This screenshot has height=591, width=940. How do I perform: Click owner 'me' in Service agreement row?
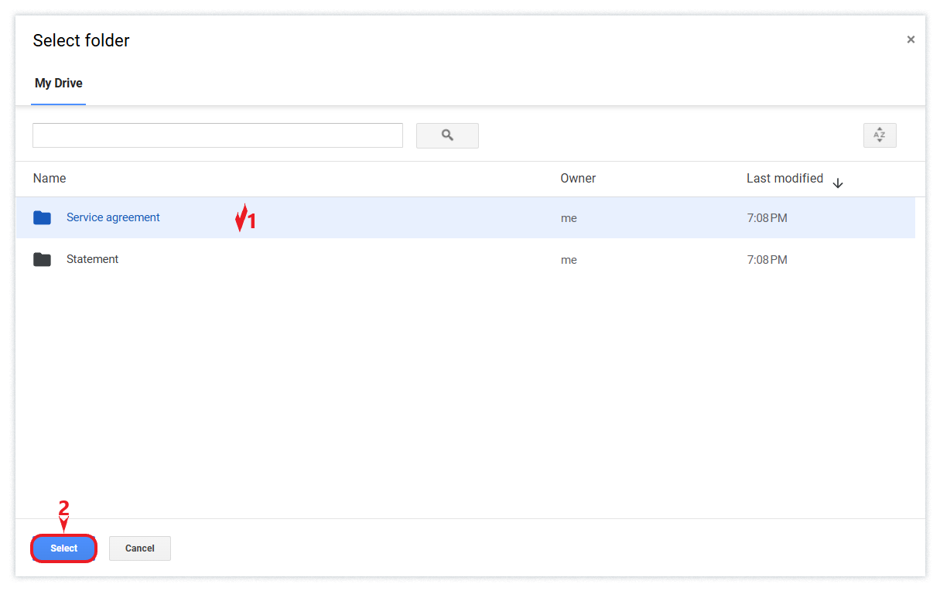pyautogui.click(x=569, y=219)
